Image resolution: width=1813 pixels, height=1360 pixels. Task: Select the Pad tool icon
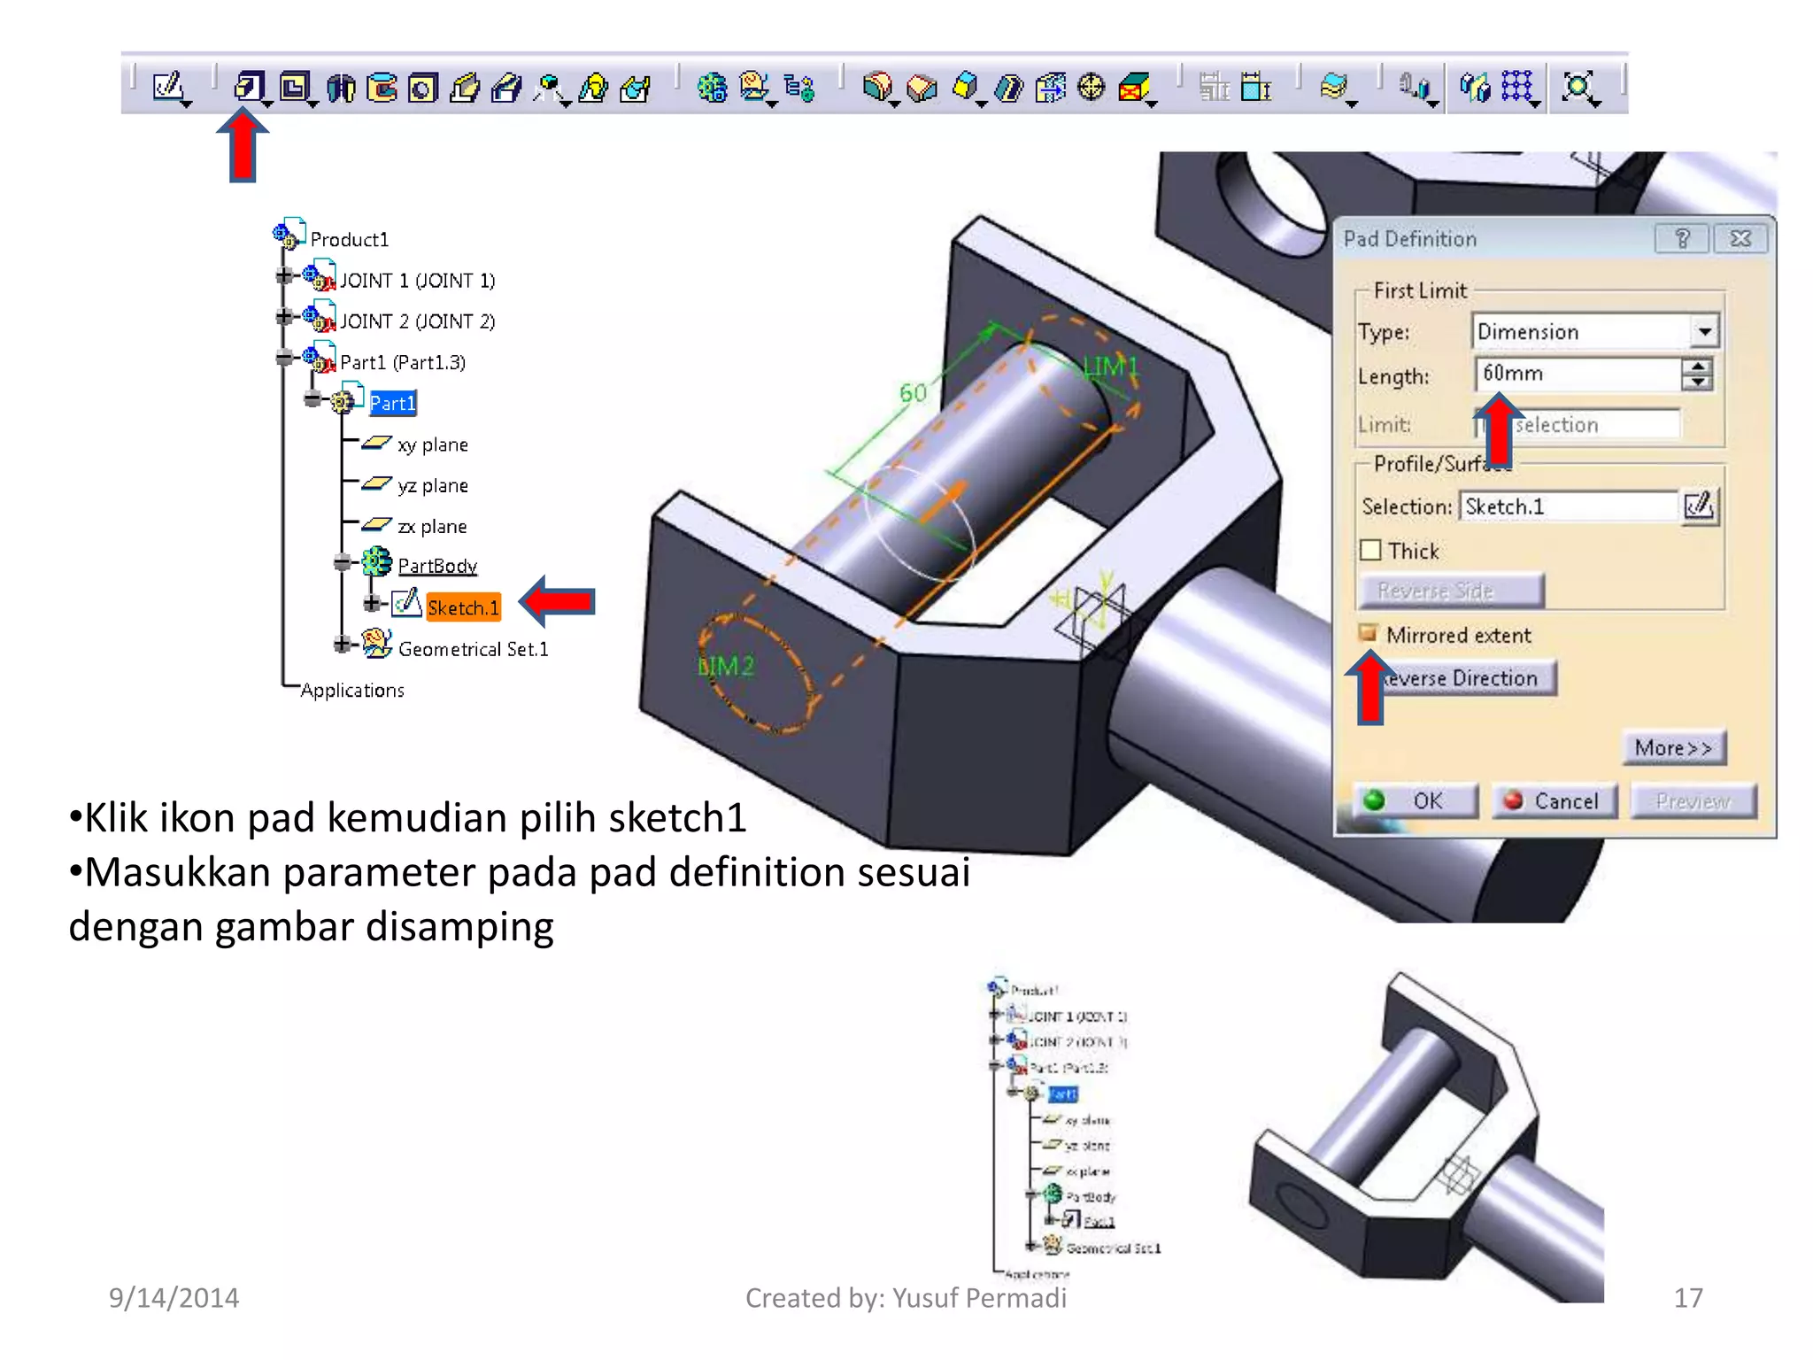(x=249, y=87)
